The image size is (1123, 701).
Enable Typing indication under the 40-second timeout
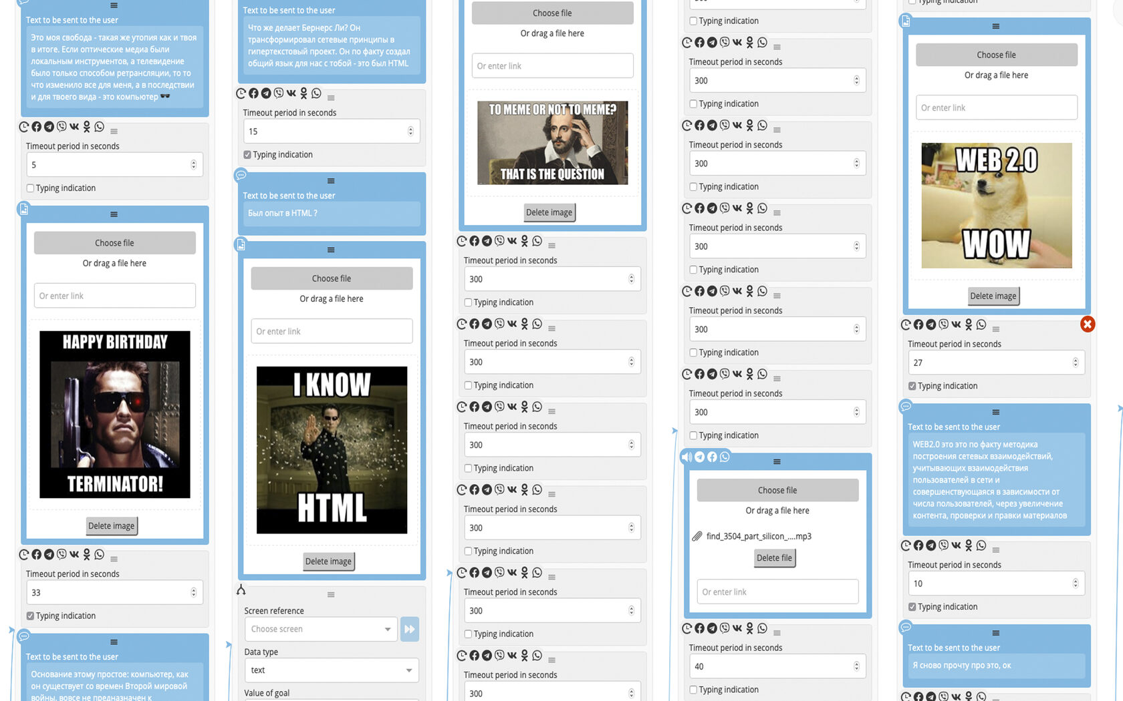point(693,690)
